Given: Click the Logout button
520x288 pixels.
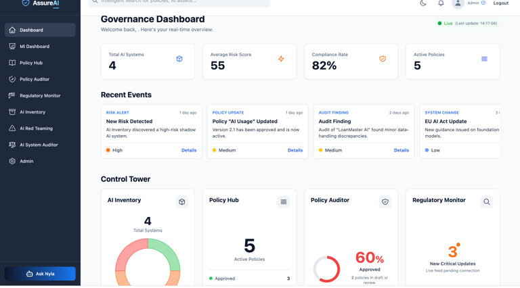Looking at the screenshot, I should point(501,3).
